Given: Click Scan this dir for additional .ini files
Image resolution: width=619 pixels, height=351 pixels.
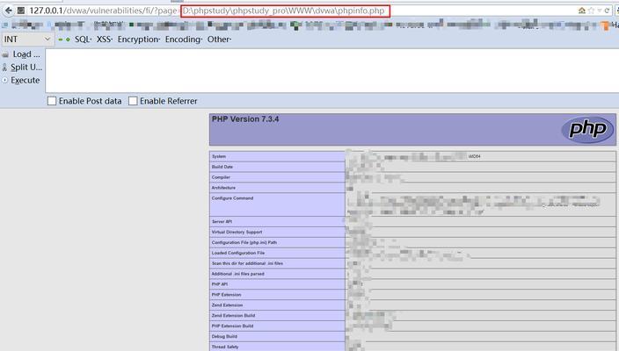Looking at the screenshot, I should (248, 263).
